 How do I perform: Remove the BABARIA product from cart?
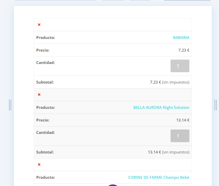pos(39,25)
